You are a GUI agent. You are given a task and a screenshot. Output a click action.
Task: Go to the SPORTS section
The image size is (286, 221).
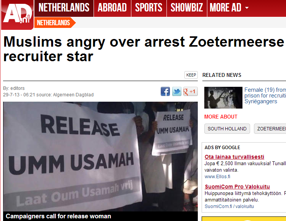[x=149, y=8]
